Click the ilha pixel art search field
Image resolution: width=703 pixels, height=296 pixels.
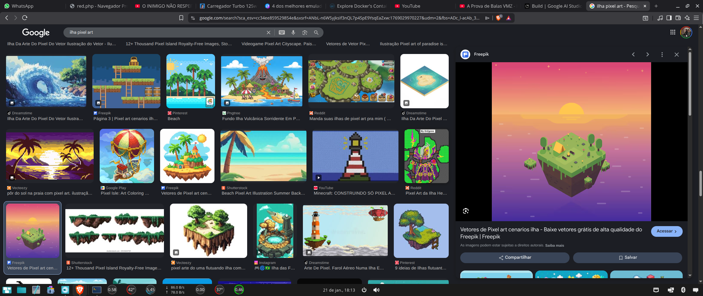165,32
